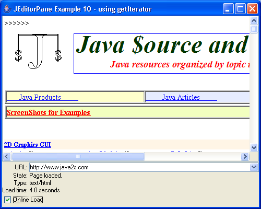Click the vertical scrollbar thumb
This screenshot has width=261, height=209.
[x=254, y=29]
